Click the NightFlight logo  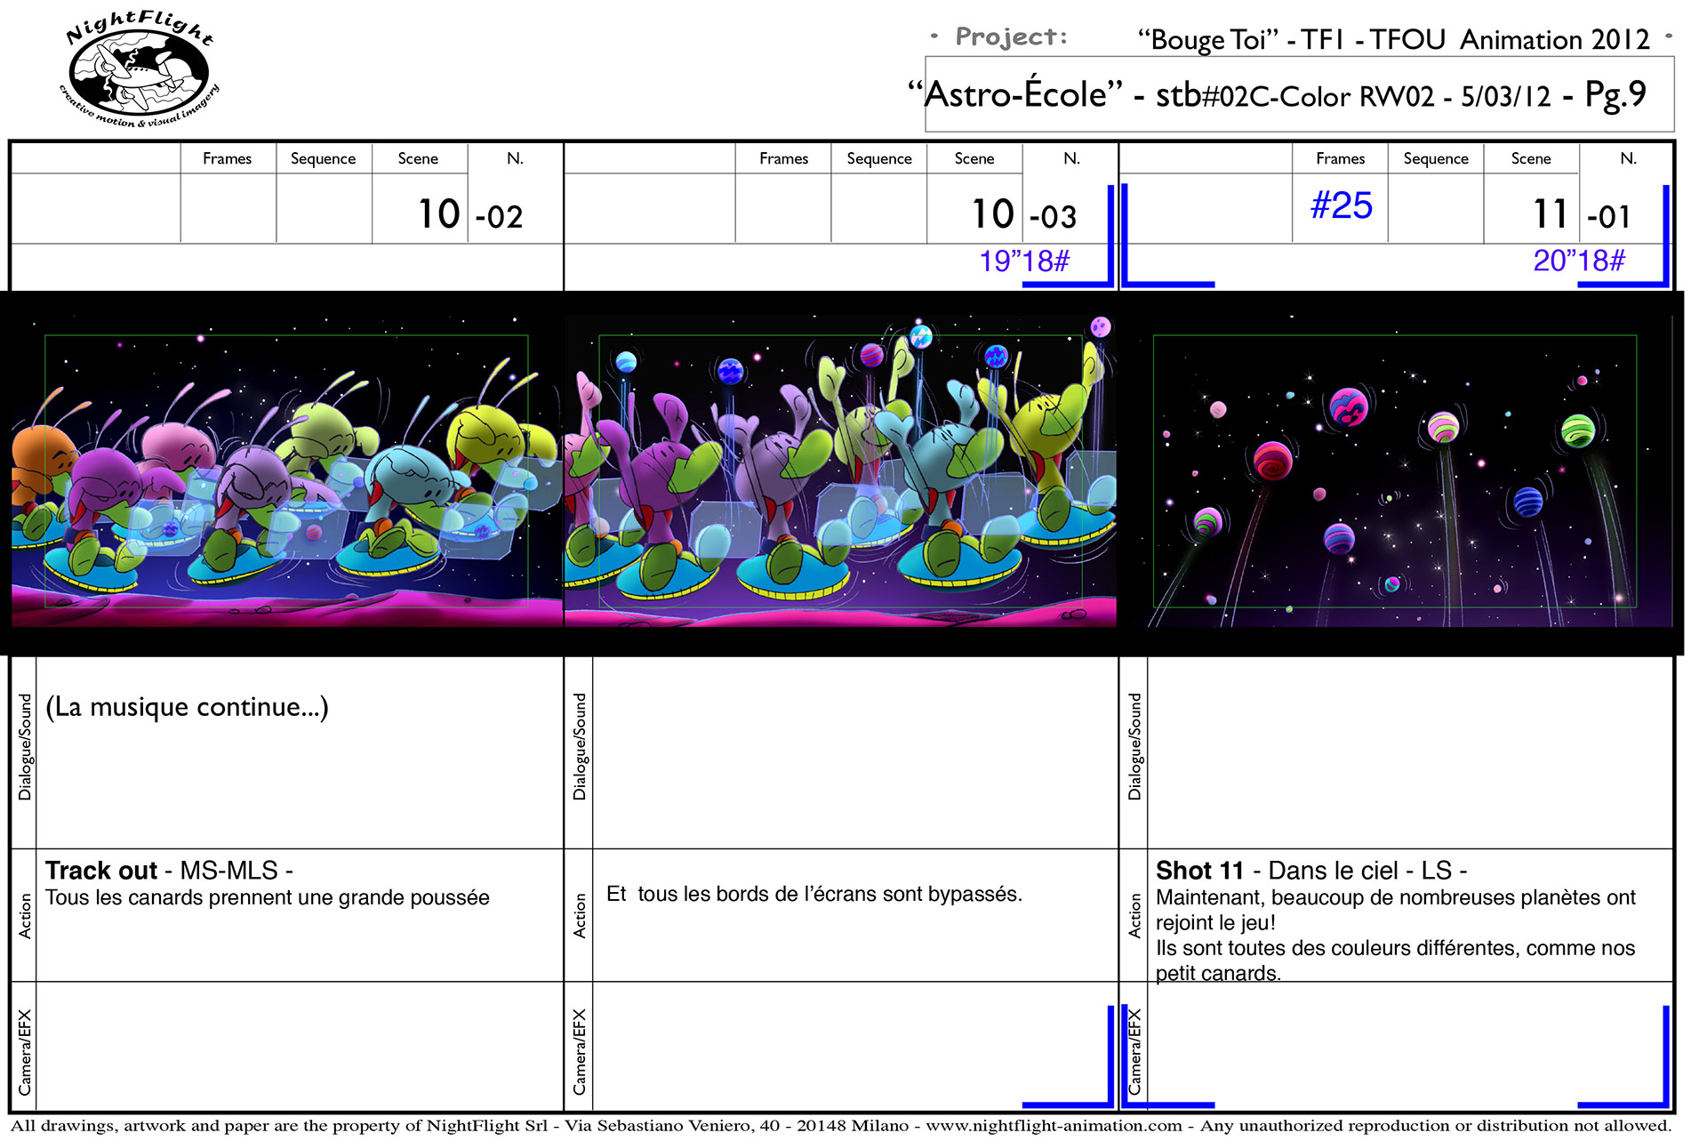[x=140, y=69]
